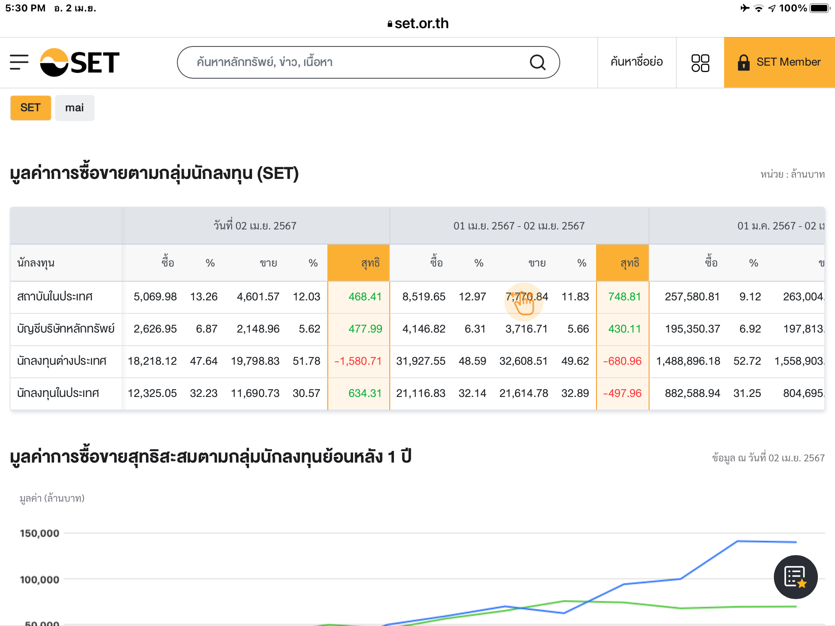Click the search magnifier icon
Viewport: 835px width, 626px height.
click(x=537, y=62)
